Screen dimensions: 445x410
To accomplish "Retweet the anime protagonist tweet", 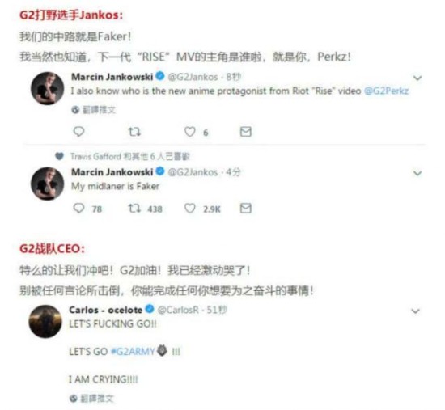I will tap(134, 132).
